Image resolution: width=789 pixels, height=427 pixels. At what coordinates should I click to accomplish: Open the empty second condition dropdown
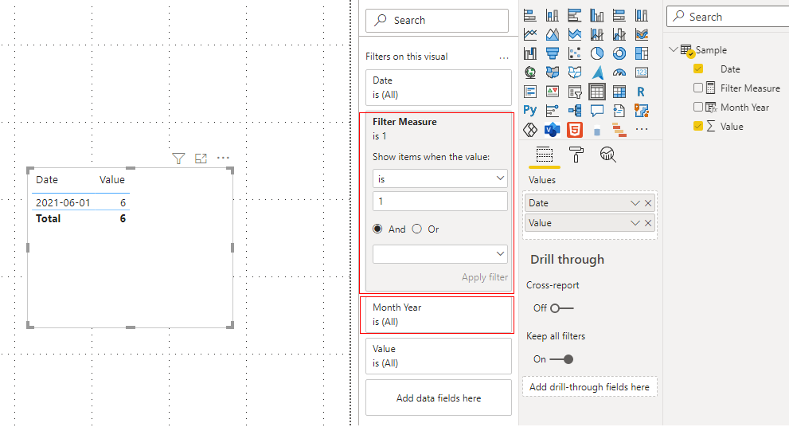pyautogui.click(x=439, y=254)
